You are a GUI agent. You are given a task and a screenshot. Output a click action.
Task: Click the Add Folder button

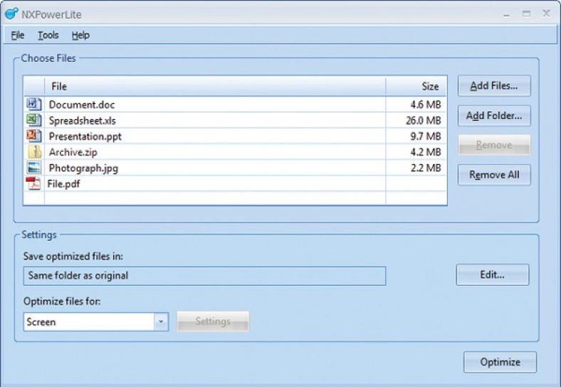click(x=494, y=115)
